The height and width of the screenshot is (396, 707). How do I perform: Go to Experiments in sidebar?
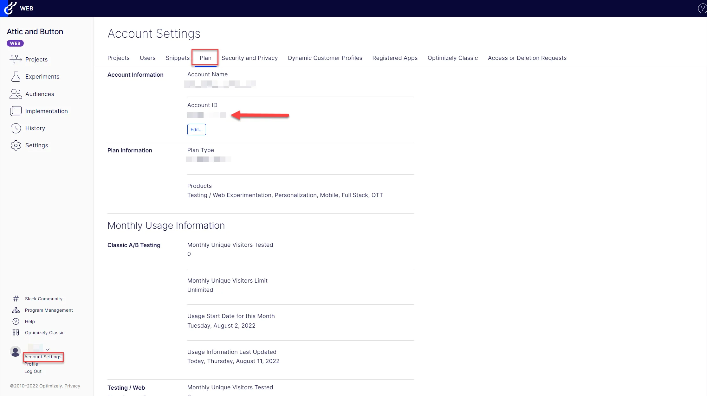pyautogui.click(x=42, y=77)
